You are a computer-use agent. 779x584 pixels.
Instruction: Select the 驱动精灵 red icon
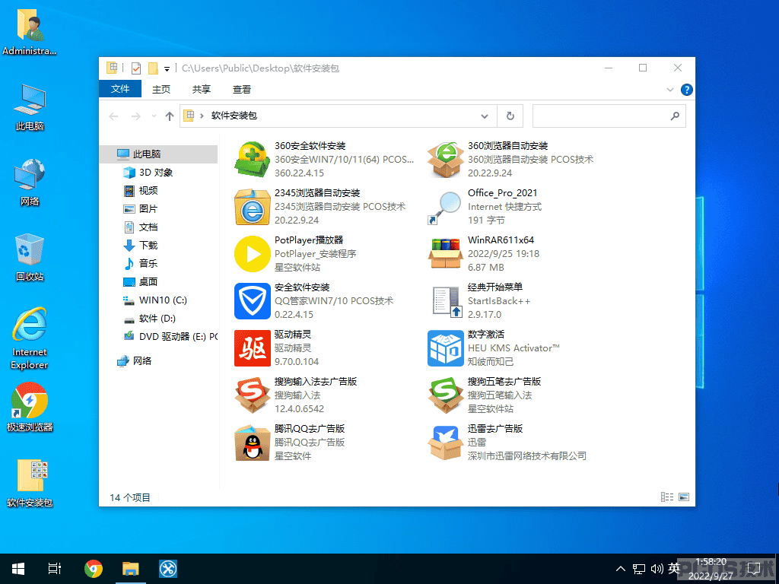pyautogui.click(x=253, y=348)
